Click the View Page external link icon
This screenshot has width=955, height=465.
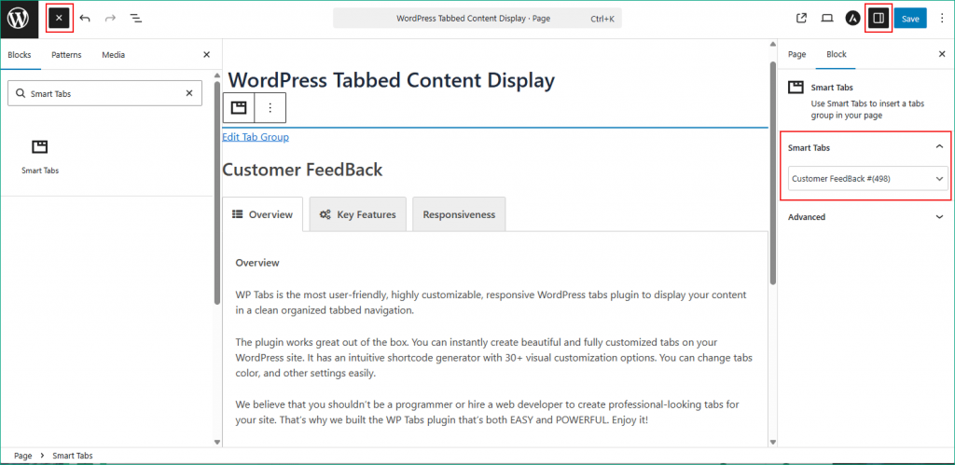pyautogui.click(x=801, y=19)
